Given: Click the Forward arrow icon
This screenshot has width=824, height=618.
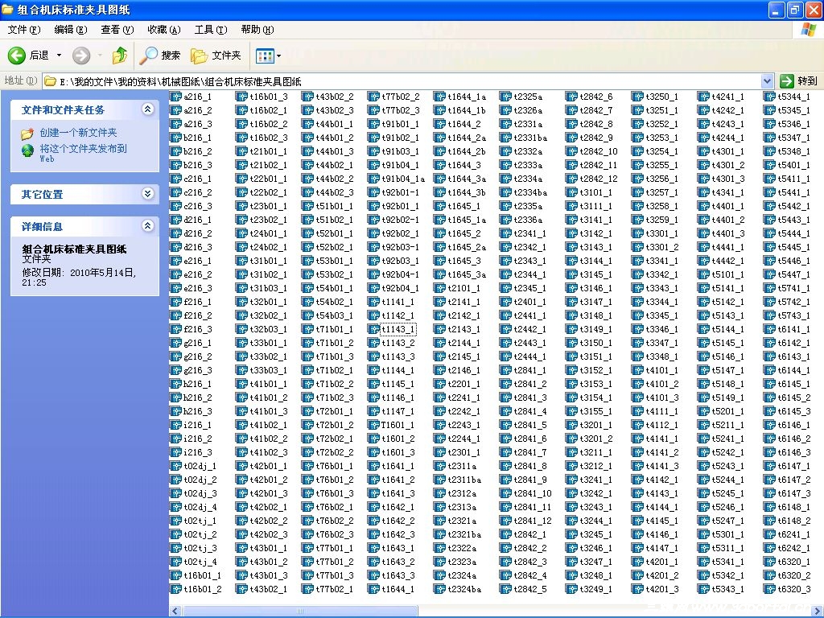Looking at the screenshot, I should point(81,56).
